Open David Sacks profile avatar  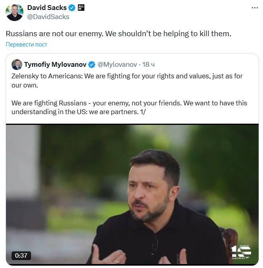14,12
